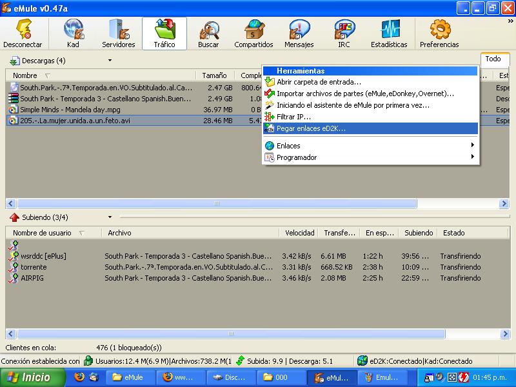Expand the Enlaces submenu
This screenshot has width=516, height=387.
(x=473, y=145)
